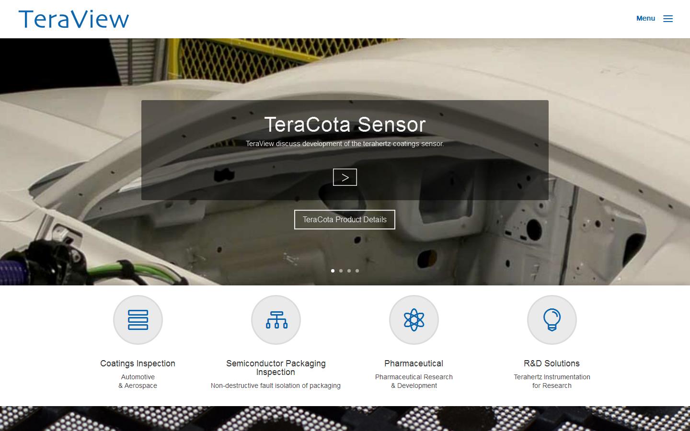
Task: Go to the fourth carousel slide dot
Action: (x=357, y=271)
